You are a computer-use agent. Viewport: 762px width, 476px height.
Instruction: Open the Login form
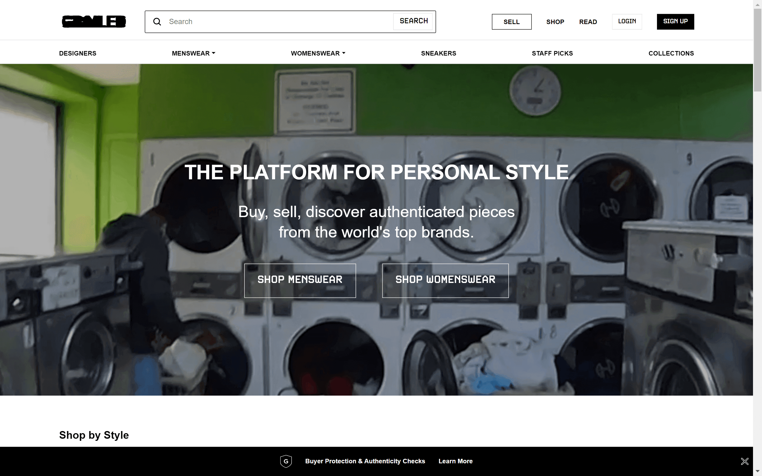627,21
